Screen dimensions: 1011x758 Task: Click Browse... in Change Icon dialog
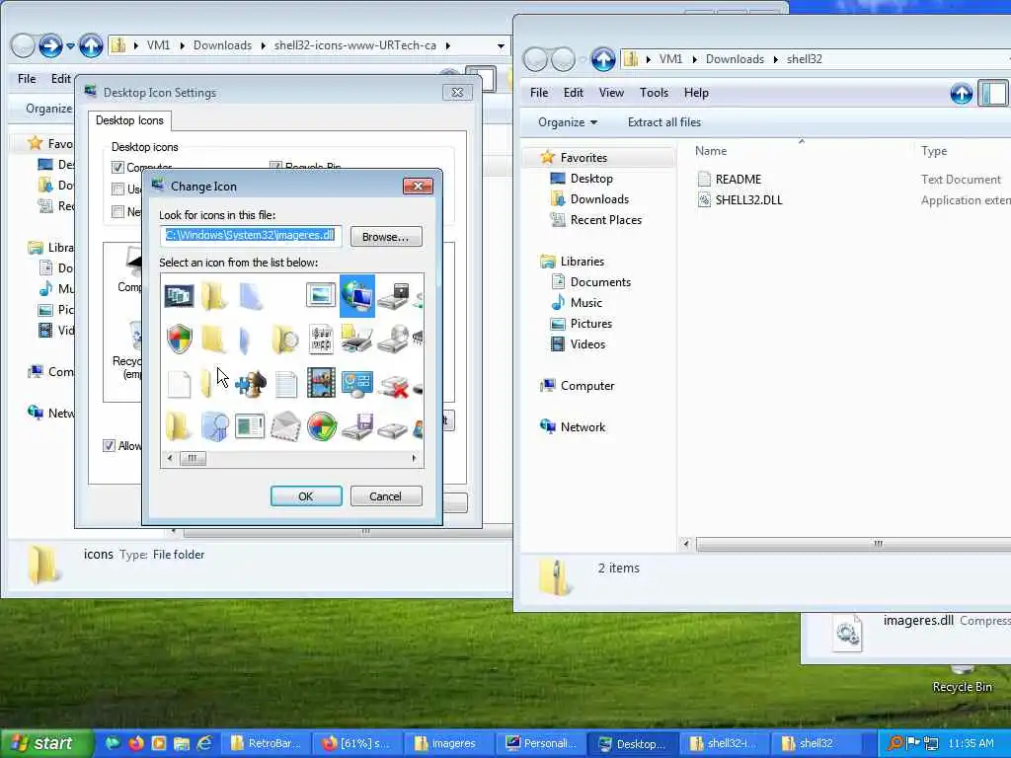point(386,237)
